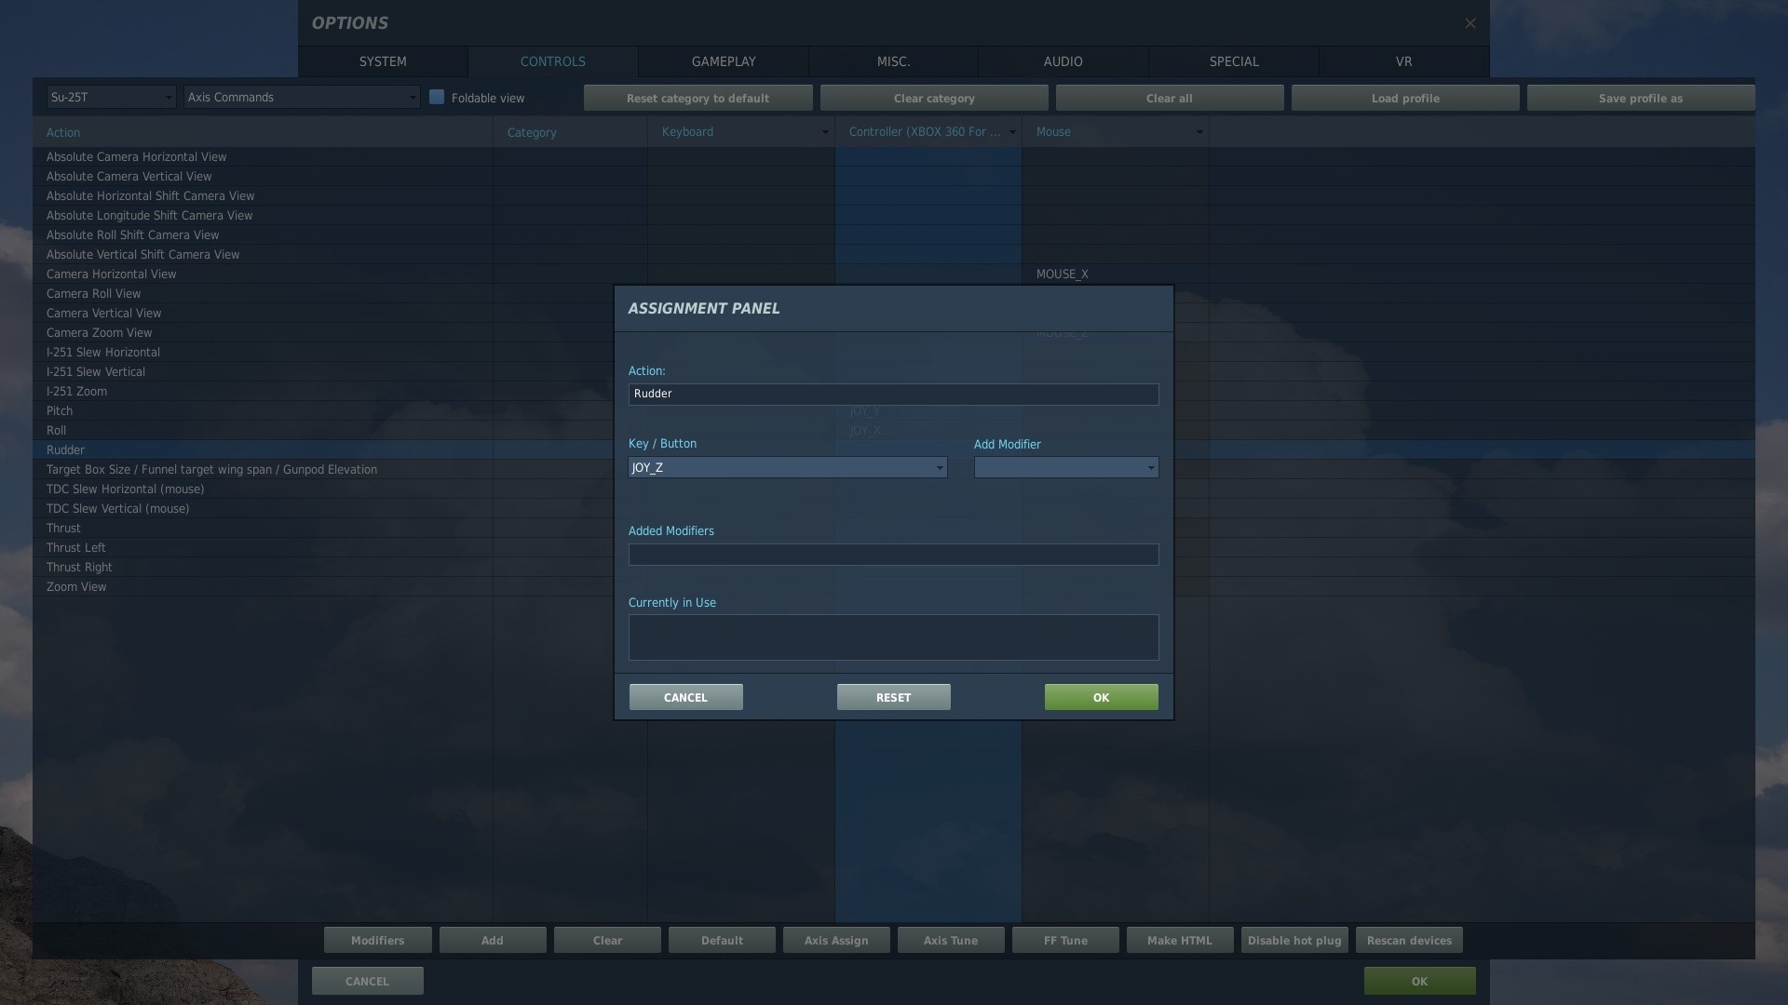Click Save profile as button
1788x1005 pixels.
pos(1640,98)
